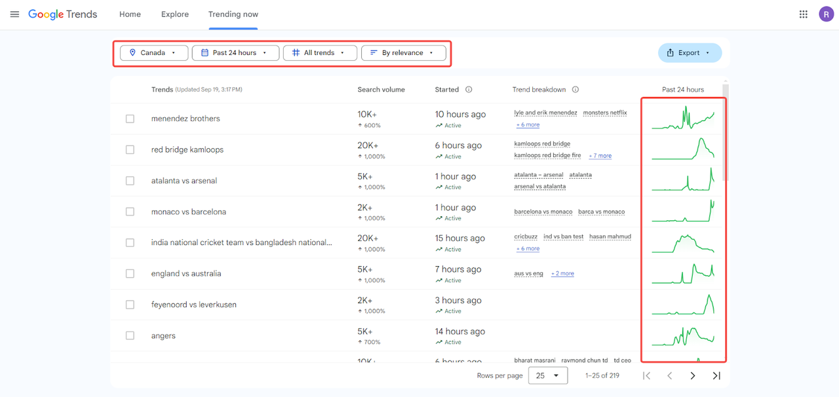Click the arsenal vs atalanta query

[x=540, y=187]
